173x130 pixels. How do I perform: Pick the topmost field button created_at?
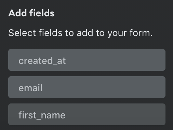pos(87,60)
